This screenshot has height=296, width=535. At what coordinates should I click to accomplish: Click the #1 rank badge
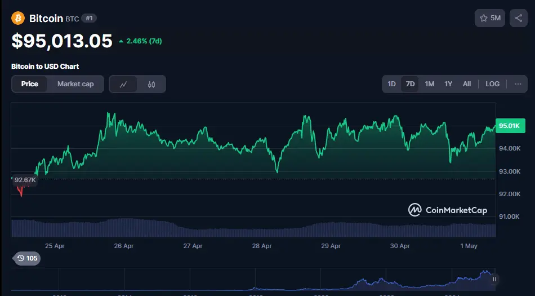pos(89,18)
